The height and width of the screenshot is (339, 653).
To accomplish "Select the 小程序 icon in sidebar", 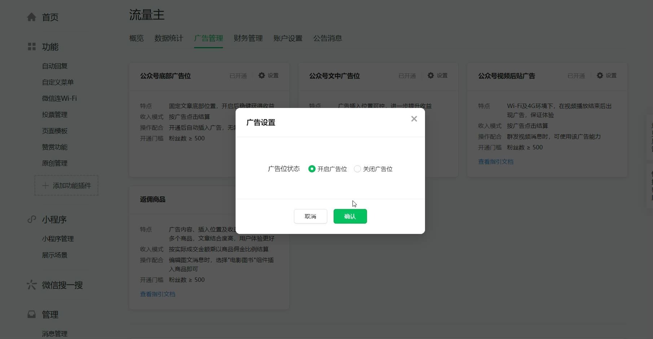I will point(31,219).
